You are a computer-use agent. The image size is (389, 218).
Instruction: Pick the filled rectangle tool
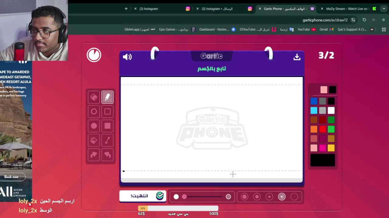point(108,126)
